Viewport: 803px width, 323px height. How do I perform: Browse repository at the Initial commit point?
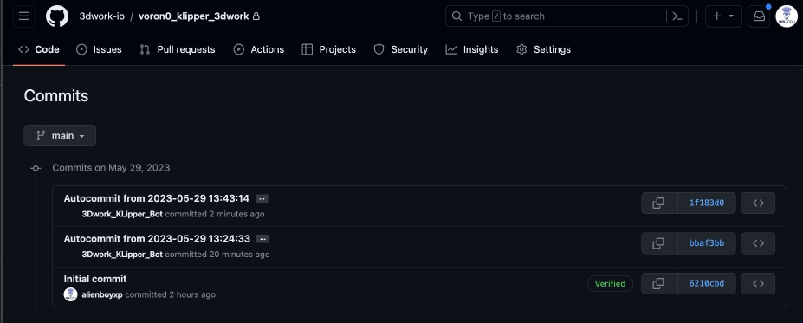point(758,283)
